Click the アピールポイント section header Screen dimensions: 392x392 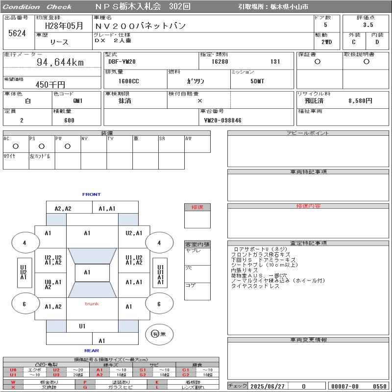[x=308, y=133]
